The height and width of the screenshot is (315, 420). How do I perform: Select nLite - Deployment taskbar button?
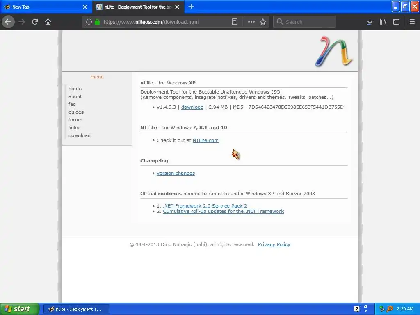(76, 309)
